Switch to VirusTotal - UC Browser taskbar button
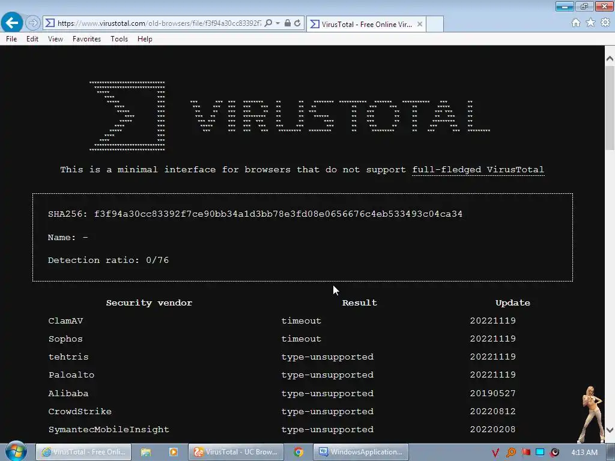This screenshot has width=615, height=461. click(235, 452)
